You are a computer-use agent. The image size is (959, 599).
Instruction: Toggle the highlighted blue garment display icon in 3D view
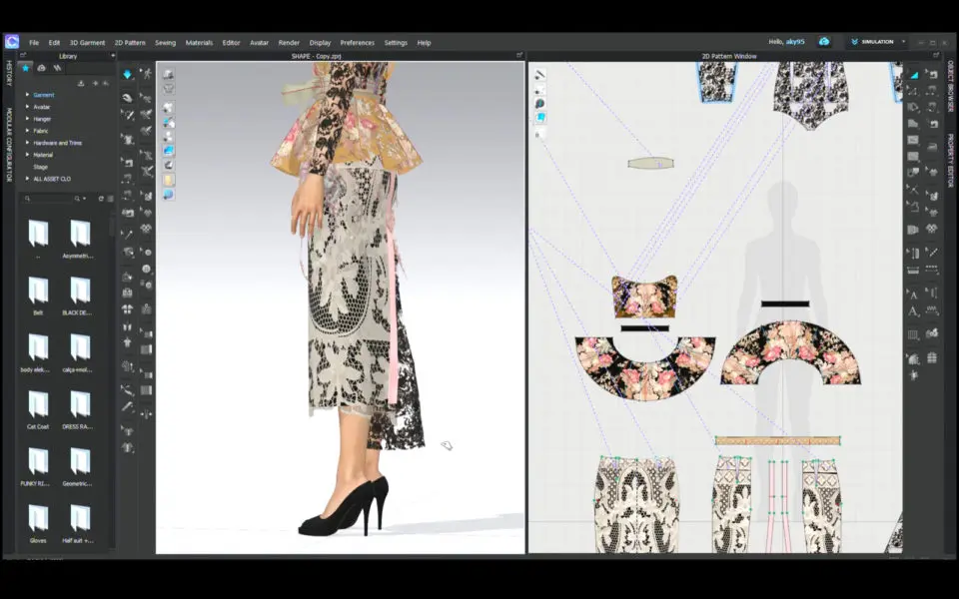click(169, 151)
